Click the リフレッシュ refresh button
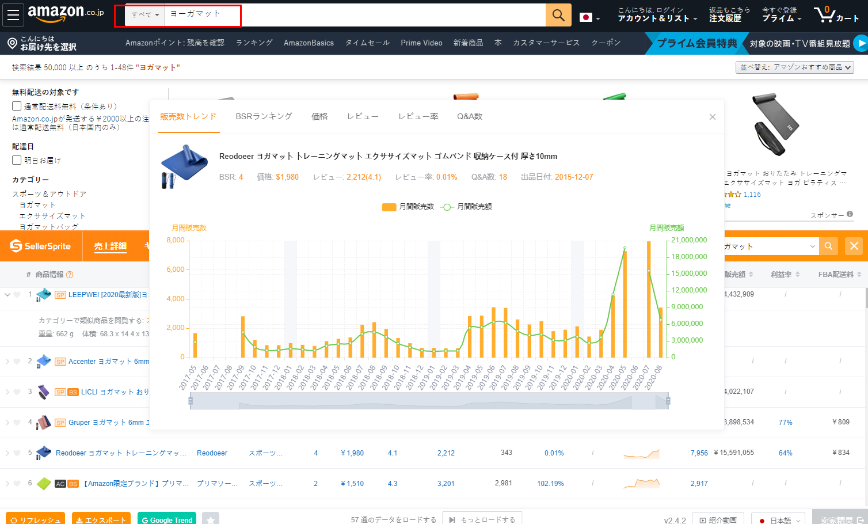 click(x=35, y=519)
